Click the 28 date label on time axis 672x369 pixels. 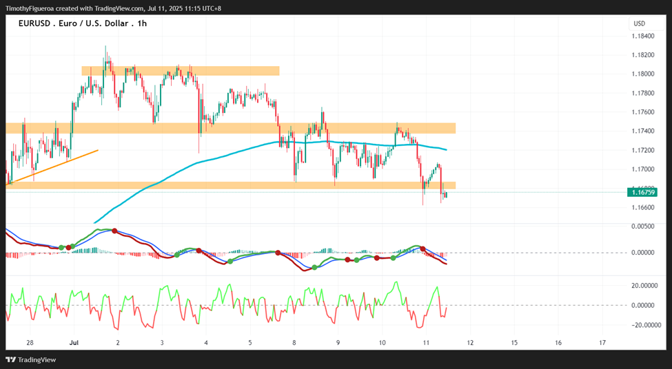[30, 343]
